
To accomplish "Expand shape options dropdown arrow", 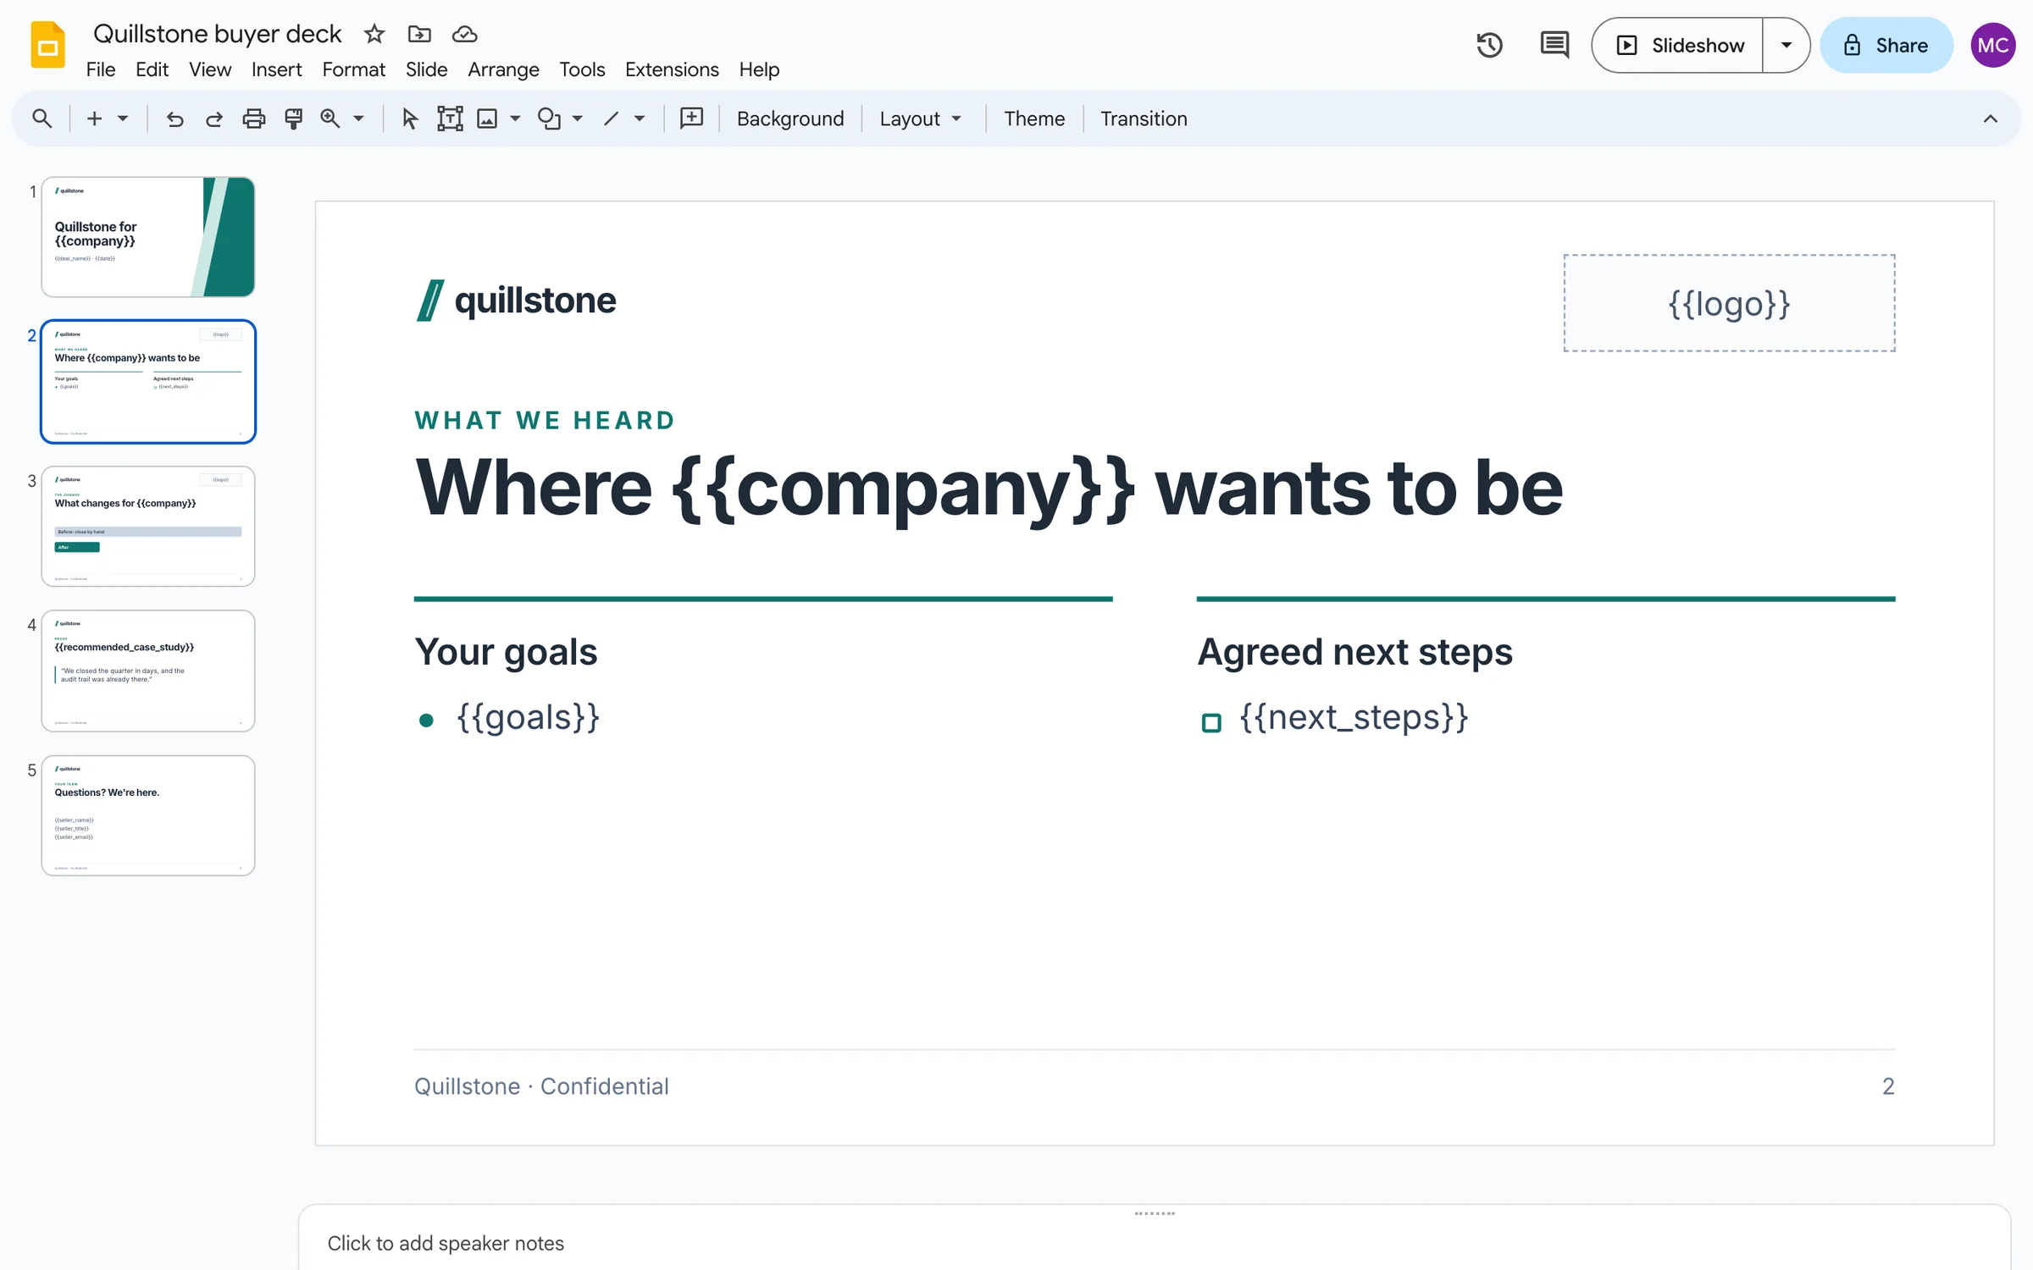I will click(578, 119).
